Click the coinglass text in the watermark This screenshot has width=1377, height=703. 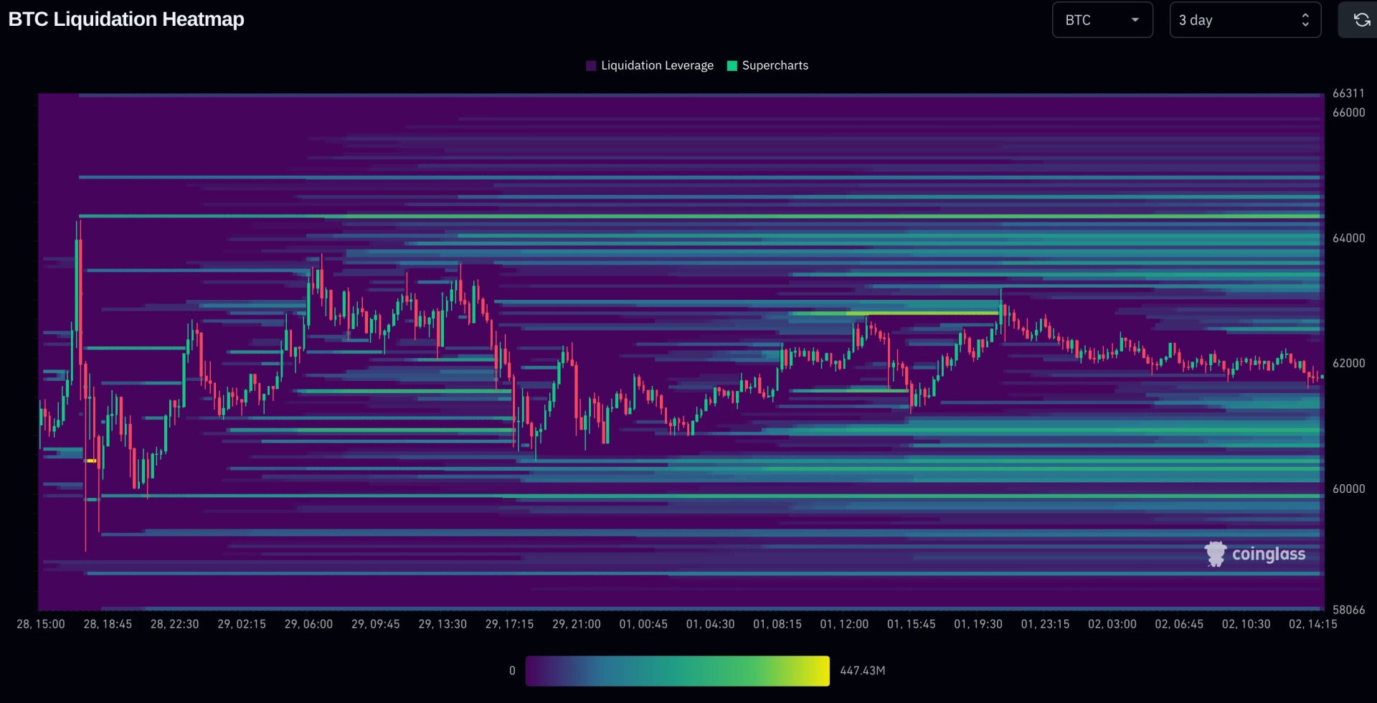click(1269, 555)
